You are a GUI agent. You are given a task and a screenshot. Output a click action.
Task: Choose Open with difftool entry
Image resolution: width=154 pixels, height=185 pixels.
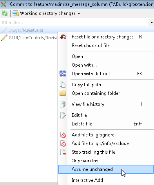106,74
